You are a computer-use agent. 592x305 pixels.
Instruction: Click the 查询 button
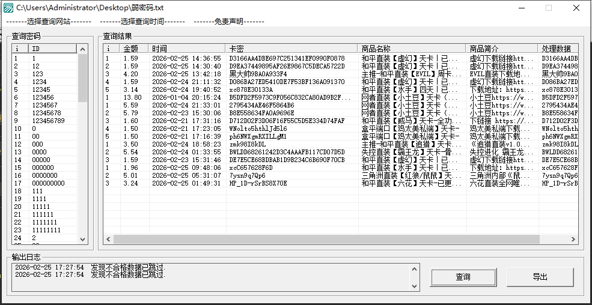[463, 277]
